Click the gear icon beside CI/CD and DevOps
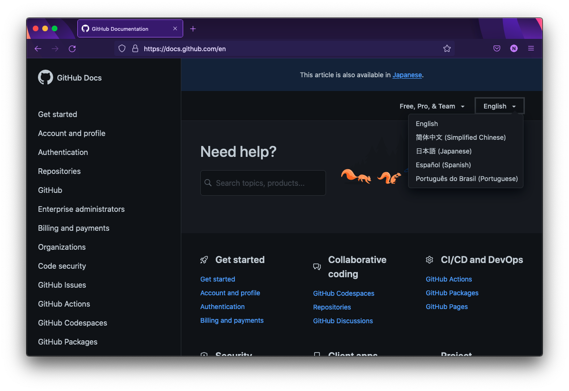The width and height of the screenshot is (569, 391). pyautogui.click(x=429, y=260)
